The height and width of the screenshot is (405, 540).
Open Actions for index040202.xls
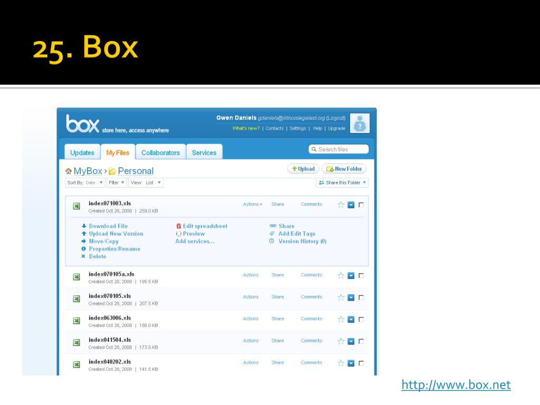(x=250, y=362)
